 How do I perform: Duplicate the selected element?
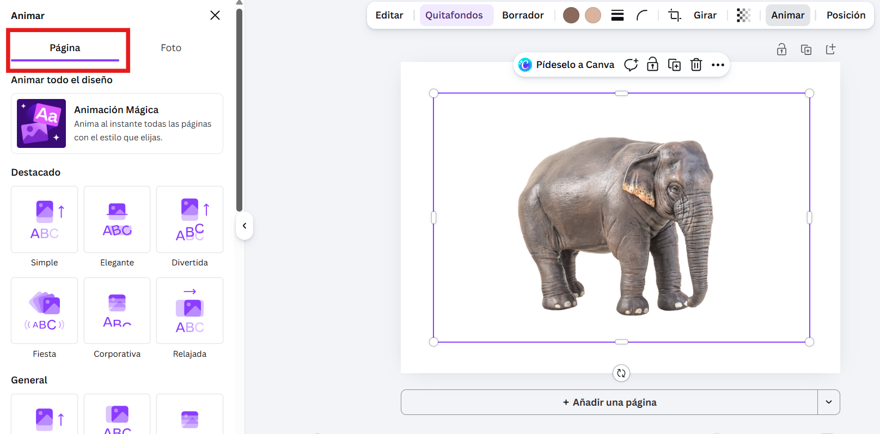[674, 65]
